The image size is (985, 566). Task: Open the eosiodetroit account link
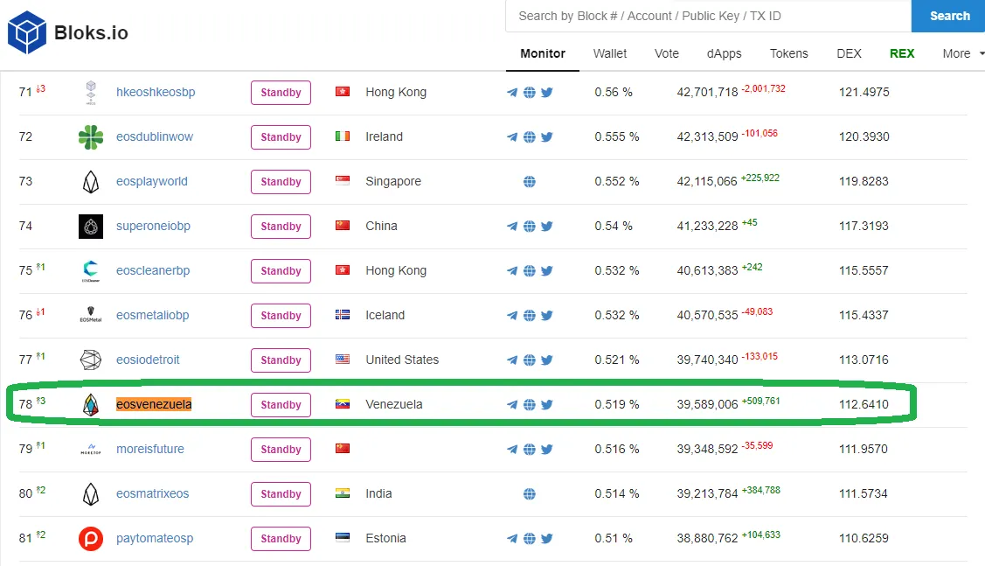coord(148,360)
